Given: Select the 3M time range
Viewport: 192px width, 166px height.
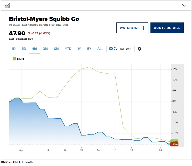Looking at the screenshot, I should coord(45,49).
